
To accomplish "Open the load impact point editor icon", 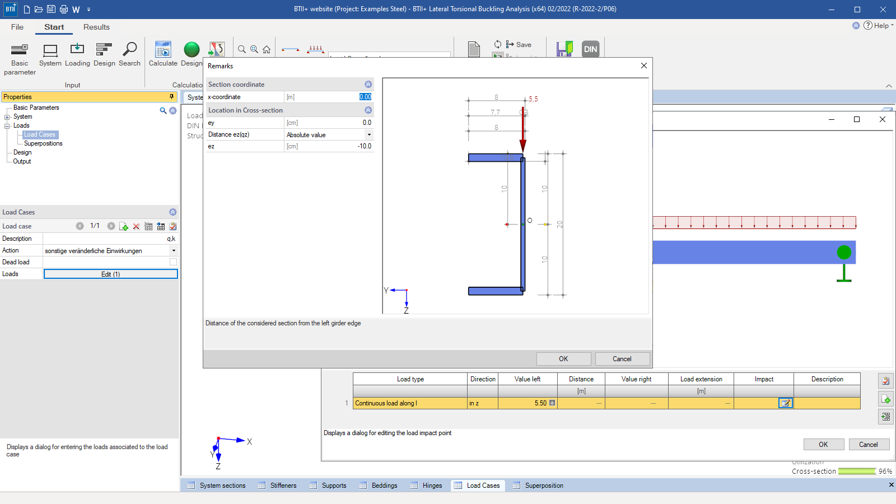I will (x=786, y=403).
